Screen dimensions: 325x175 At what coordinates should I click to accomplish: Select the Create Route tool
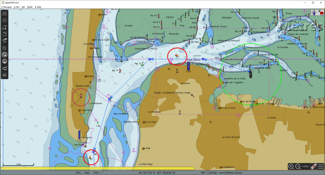[x=4, y=27]
